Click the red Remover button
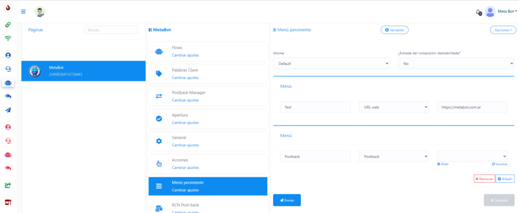This screenshot has width=519, height=213. pyautogui.click(x=484, y=179)
